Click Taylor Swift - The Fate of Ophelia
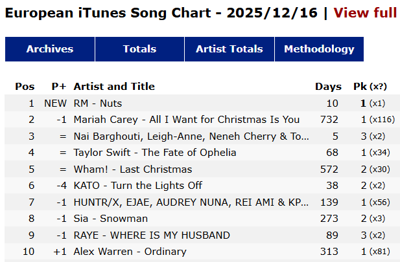The width and height of the screenshot is (400, 262). [x=155, y=153]
